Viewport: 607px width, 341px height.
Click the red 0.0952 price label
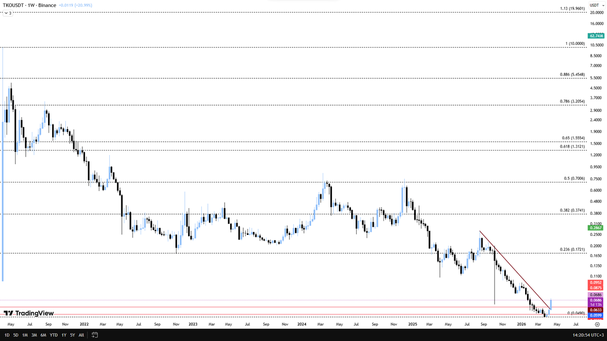594,282
